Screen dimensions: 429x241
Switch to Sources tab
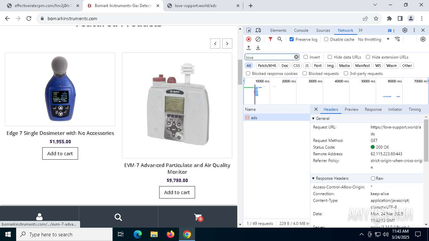coord(323,30)
